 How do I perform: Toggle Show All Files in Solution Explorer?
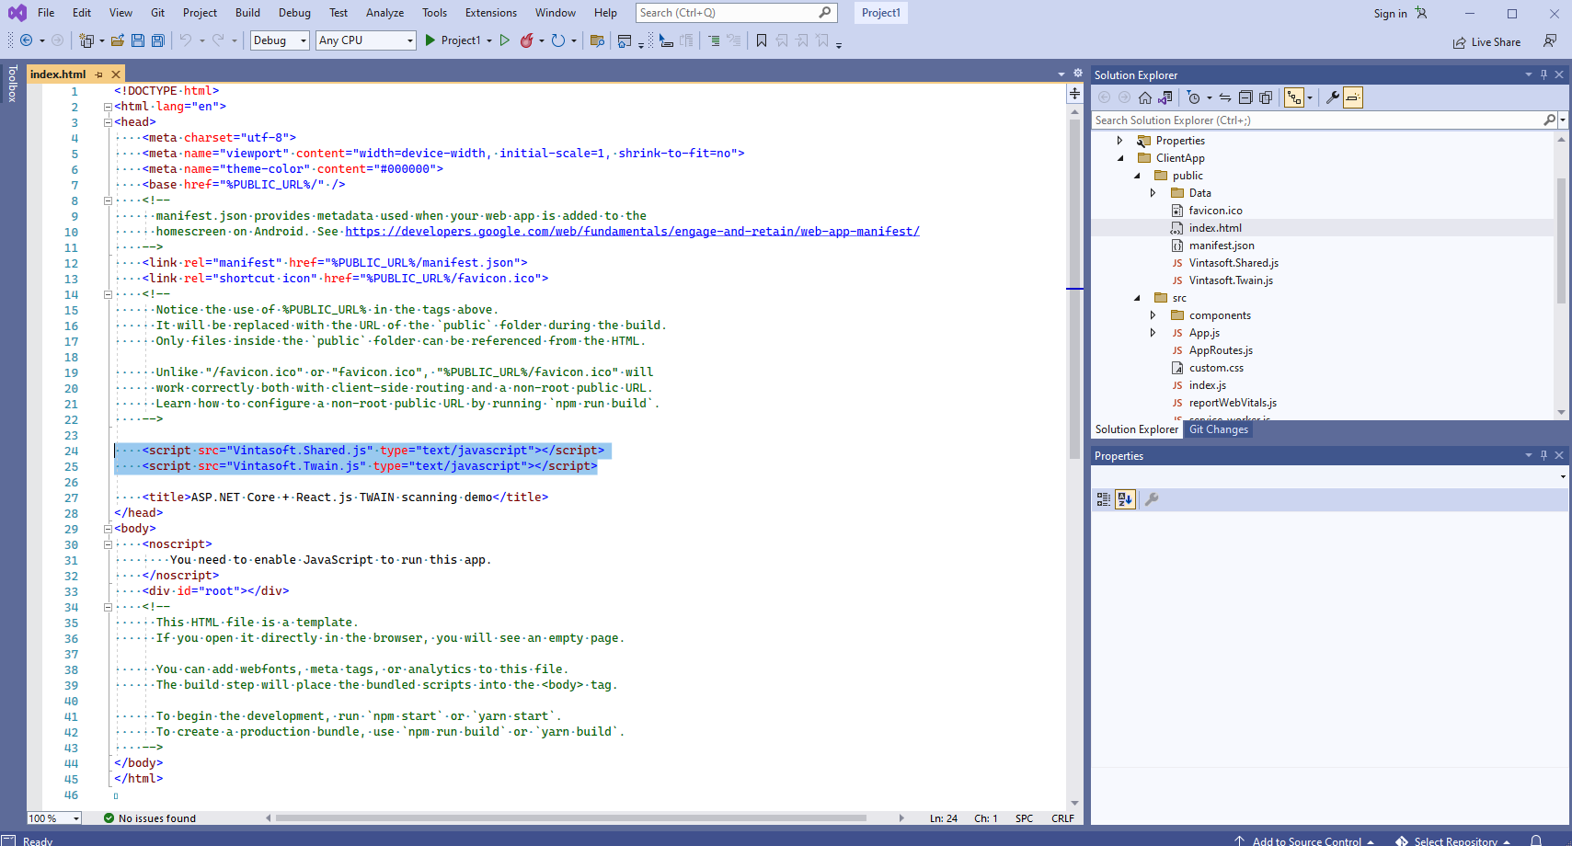[1266, 97]
